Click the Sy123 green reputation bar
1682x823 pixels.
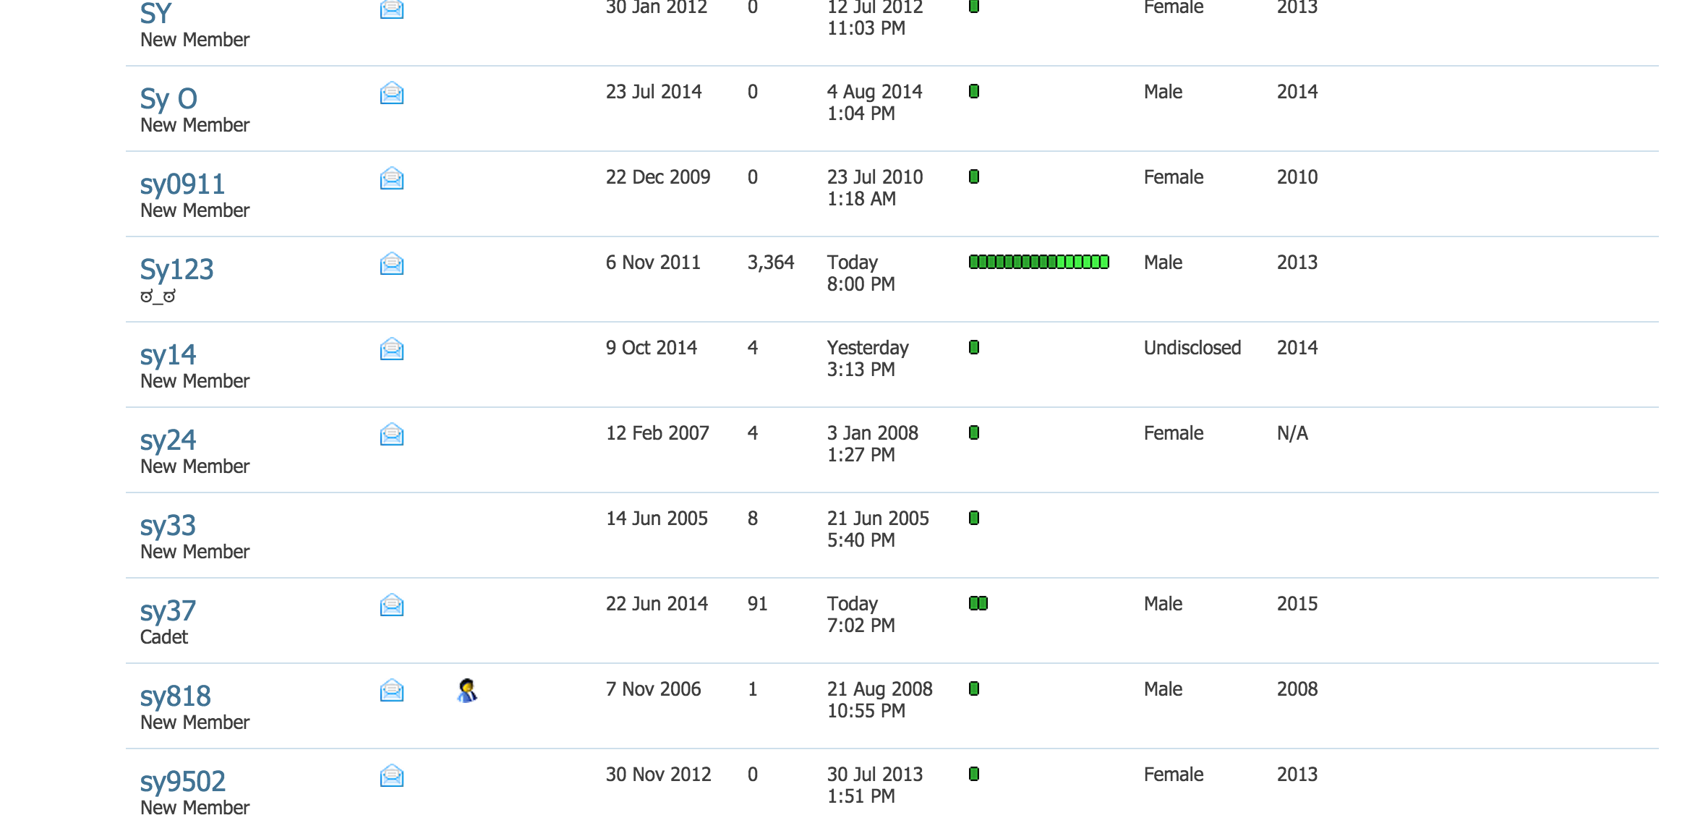tap(1038, 262)
